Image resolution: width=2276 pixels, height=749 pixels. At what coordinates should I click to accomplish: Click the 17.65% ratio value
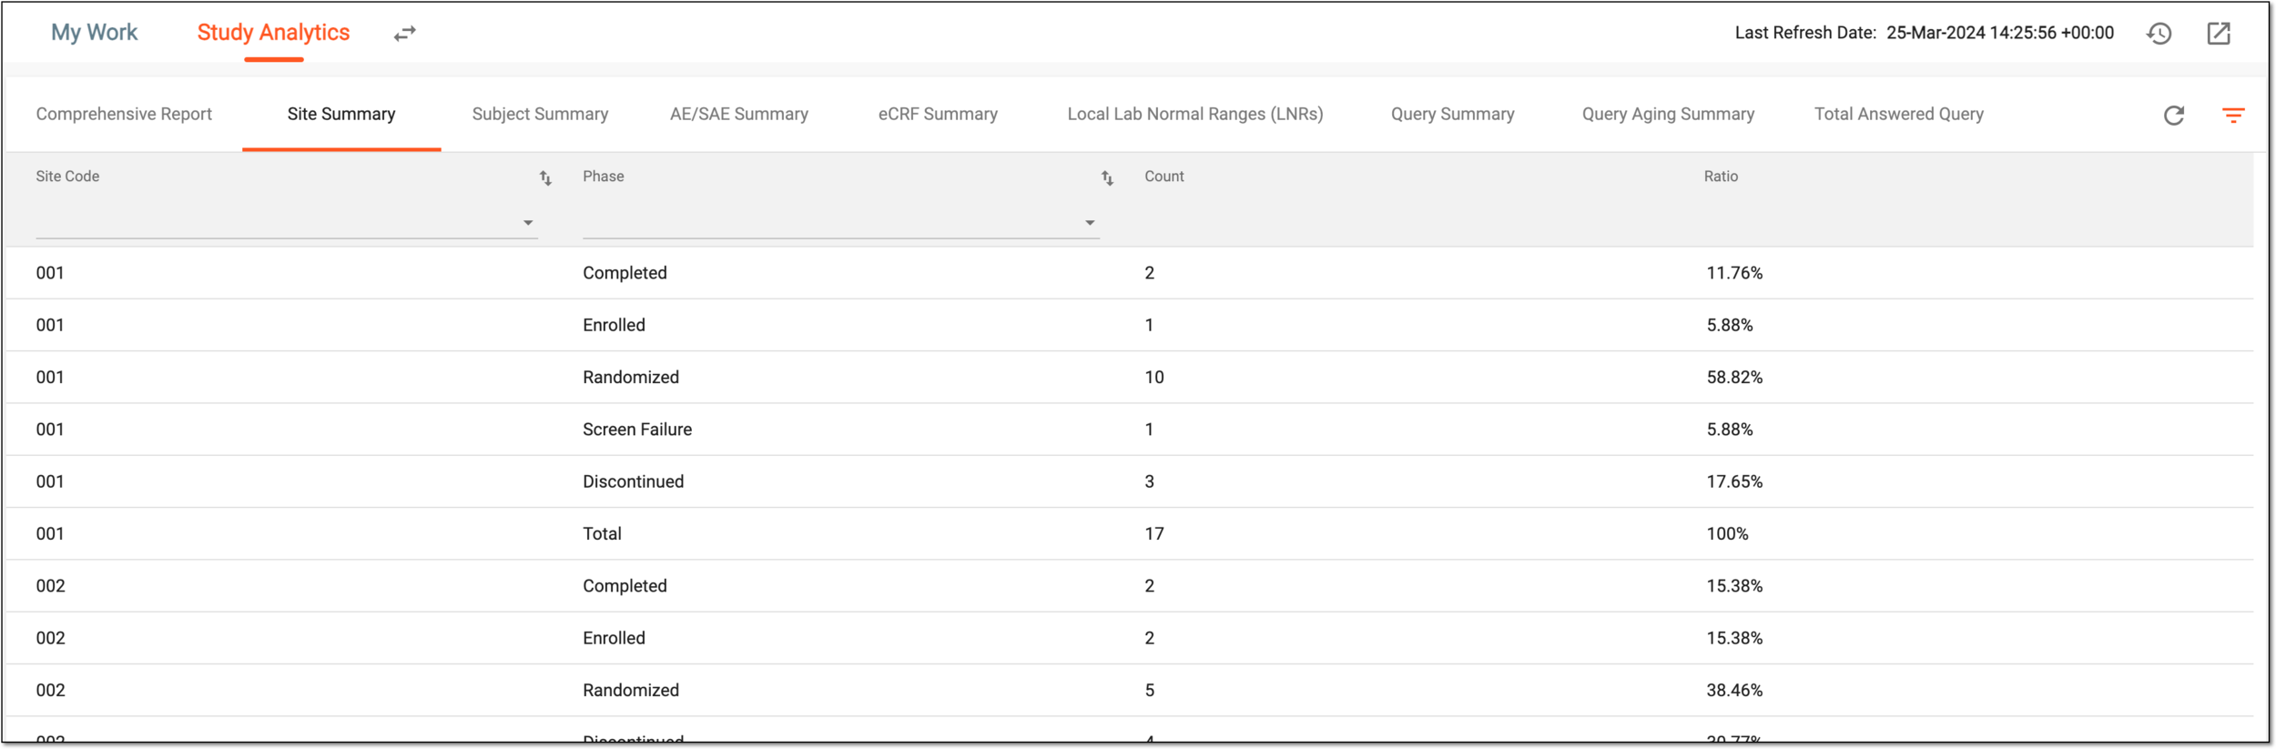coord(1734,481)
